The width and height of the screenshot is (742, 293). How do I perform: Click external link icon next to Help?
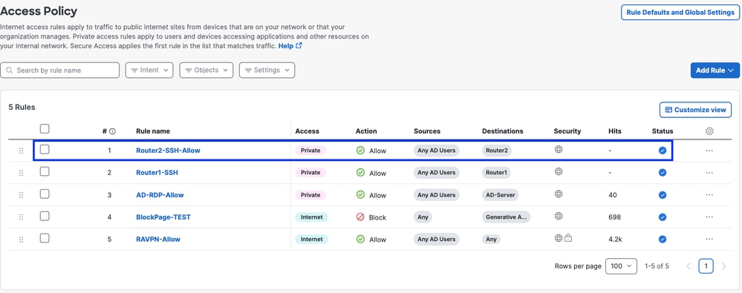(x=299, y=46)
